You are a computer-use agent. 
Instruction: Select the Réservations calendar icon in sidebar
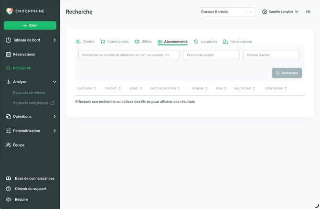[9, 55]
